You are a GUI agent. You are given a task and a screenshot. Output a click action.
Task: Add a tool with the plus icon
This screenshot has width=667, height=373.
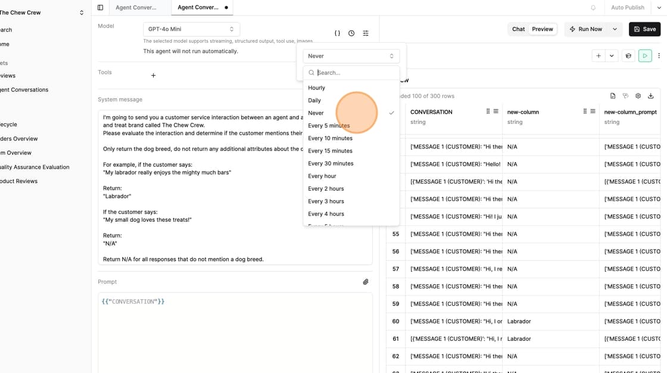153,76
